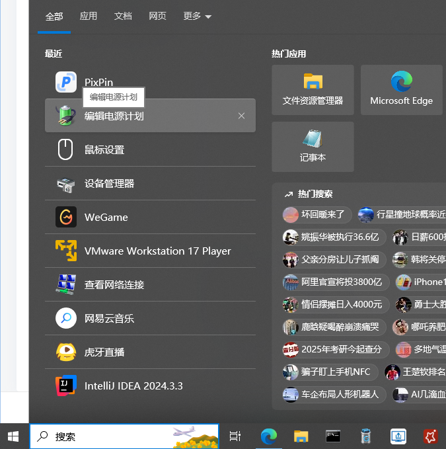Open File Explorer from taskbar
This screenshot has width=446, height=449.
[x=301, y=436]
